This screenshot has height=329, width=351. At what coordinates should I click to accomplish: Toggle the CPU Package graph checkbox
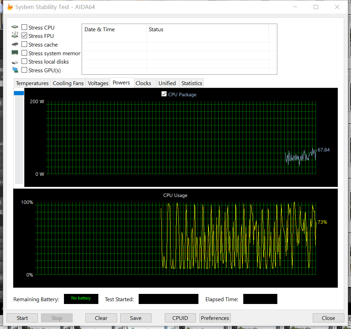pyautogui.click(x=164, y=94)
